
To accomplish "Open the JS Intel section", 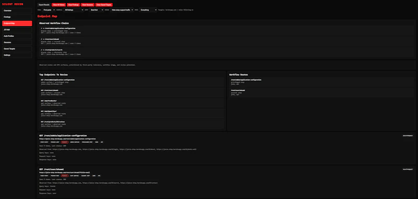I will coord(17,30).
